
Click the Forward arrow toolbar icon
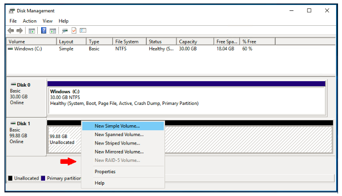coord(20,31)
